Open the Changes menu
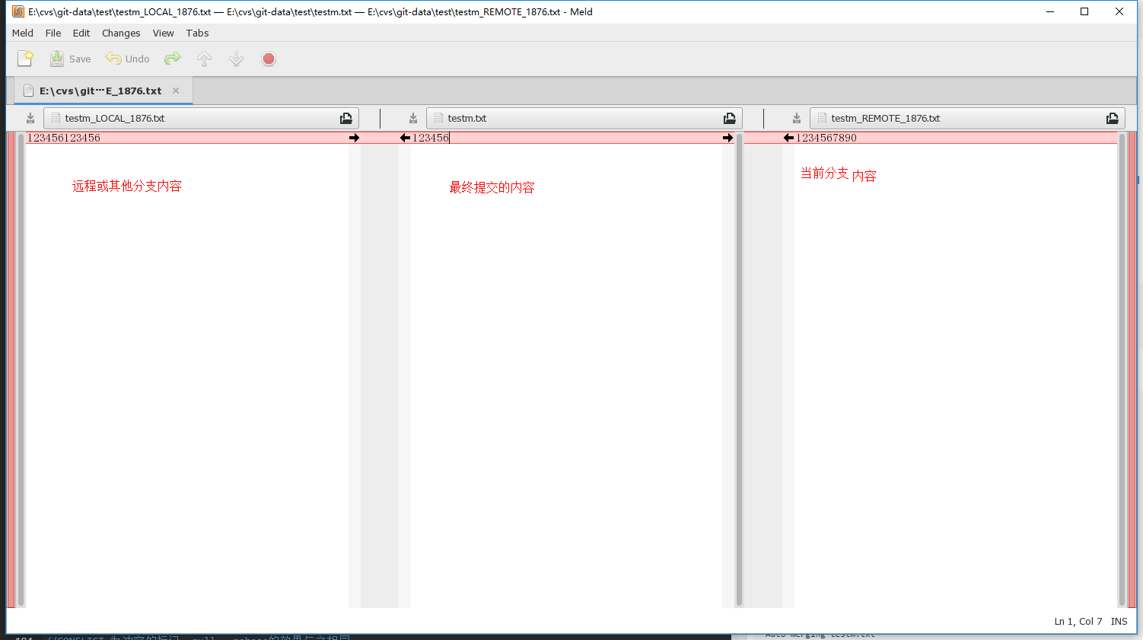Screen dimensions: 1143x640 pos(121,33)
